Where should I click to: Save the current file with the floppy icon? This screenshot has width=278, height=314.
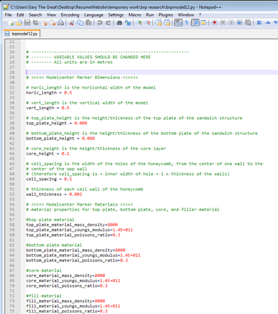[x=27, y=22]
